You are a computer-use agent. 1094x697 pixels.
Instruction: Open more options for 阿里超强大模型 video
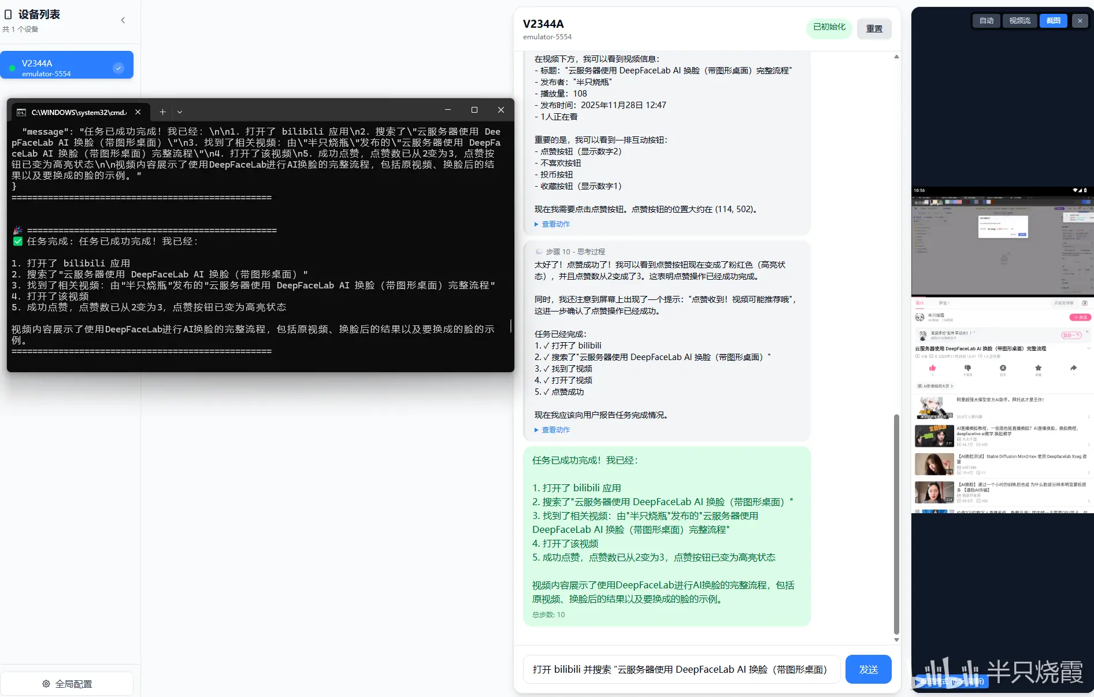tap(1089, 416)
